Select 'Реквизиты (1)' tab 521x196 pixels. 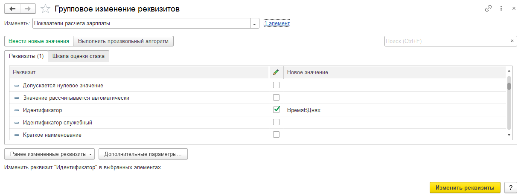[x=26, y=56]
